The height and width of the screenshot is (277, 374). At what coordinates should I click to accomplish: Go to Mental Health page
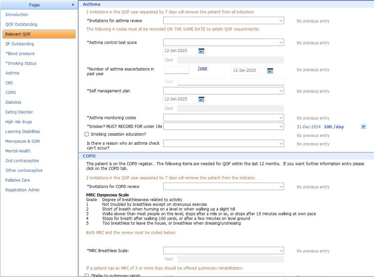pos(18,151)
